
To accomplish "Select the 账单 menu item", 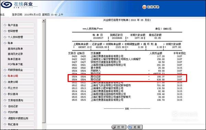I will coord(19,43).
